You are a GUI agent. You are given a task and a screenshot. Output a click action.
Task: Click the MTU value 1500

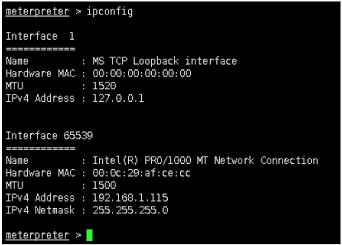tap(104, 185)
